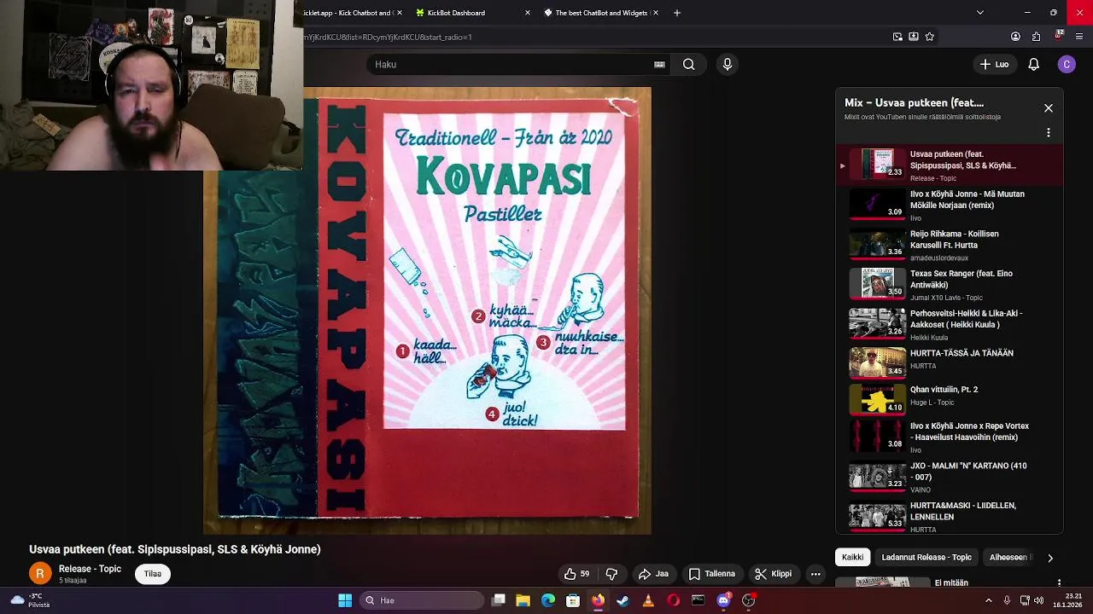Screen dimensions: 1093x614
Task: Select the Aiheeseen filter chip
Action: [x=1009, y=557]
